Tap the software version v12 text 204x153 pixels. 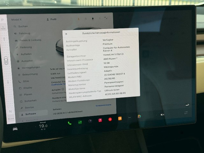[68, 113]
